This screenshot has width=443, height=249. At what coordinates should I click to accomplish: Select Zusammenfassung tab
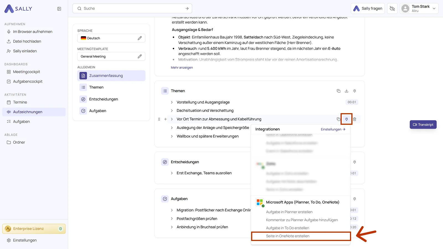[x=111, y=76]
